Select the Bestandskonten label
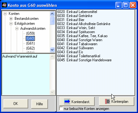 27,19
